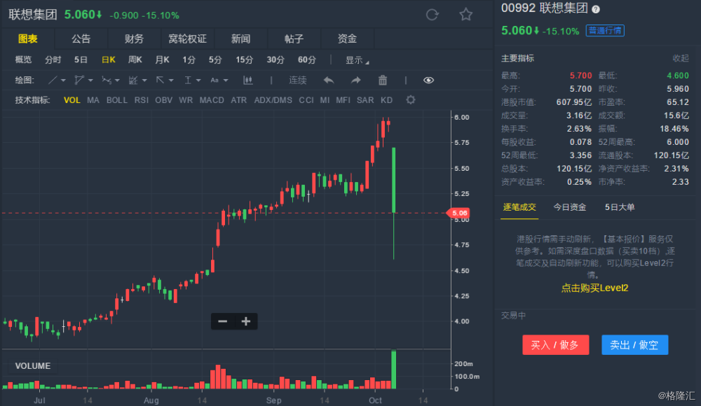Image resolution: width=701 pixels, height=406 pixels.
Task: Select the line drawing tool
Action: coord(53,80)
